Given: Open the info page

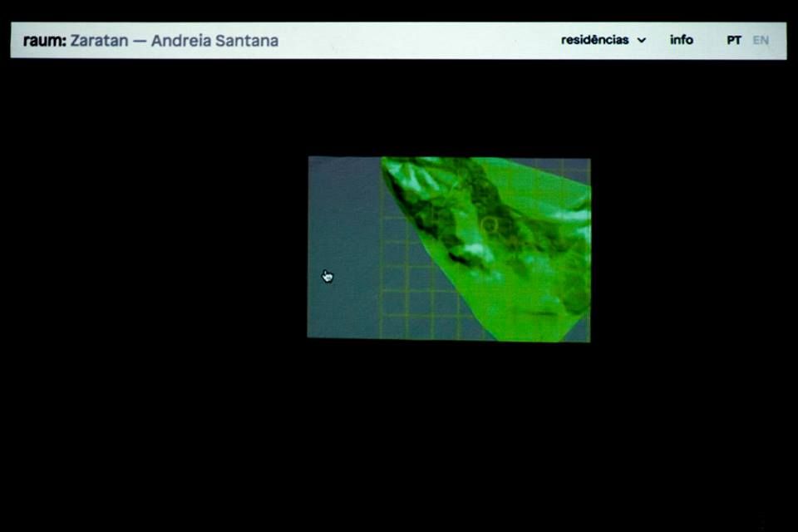Looking at the screenshot, I should point(682,40).
